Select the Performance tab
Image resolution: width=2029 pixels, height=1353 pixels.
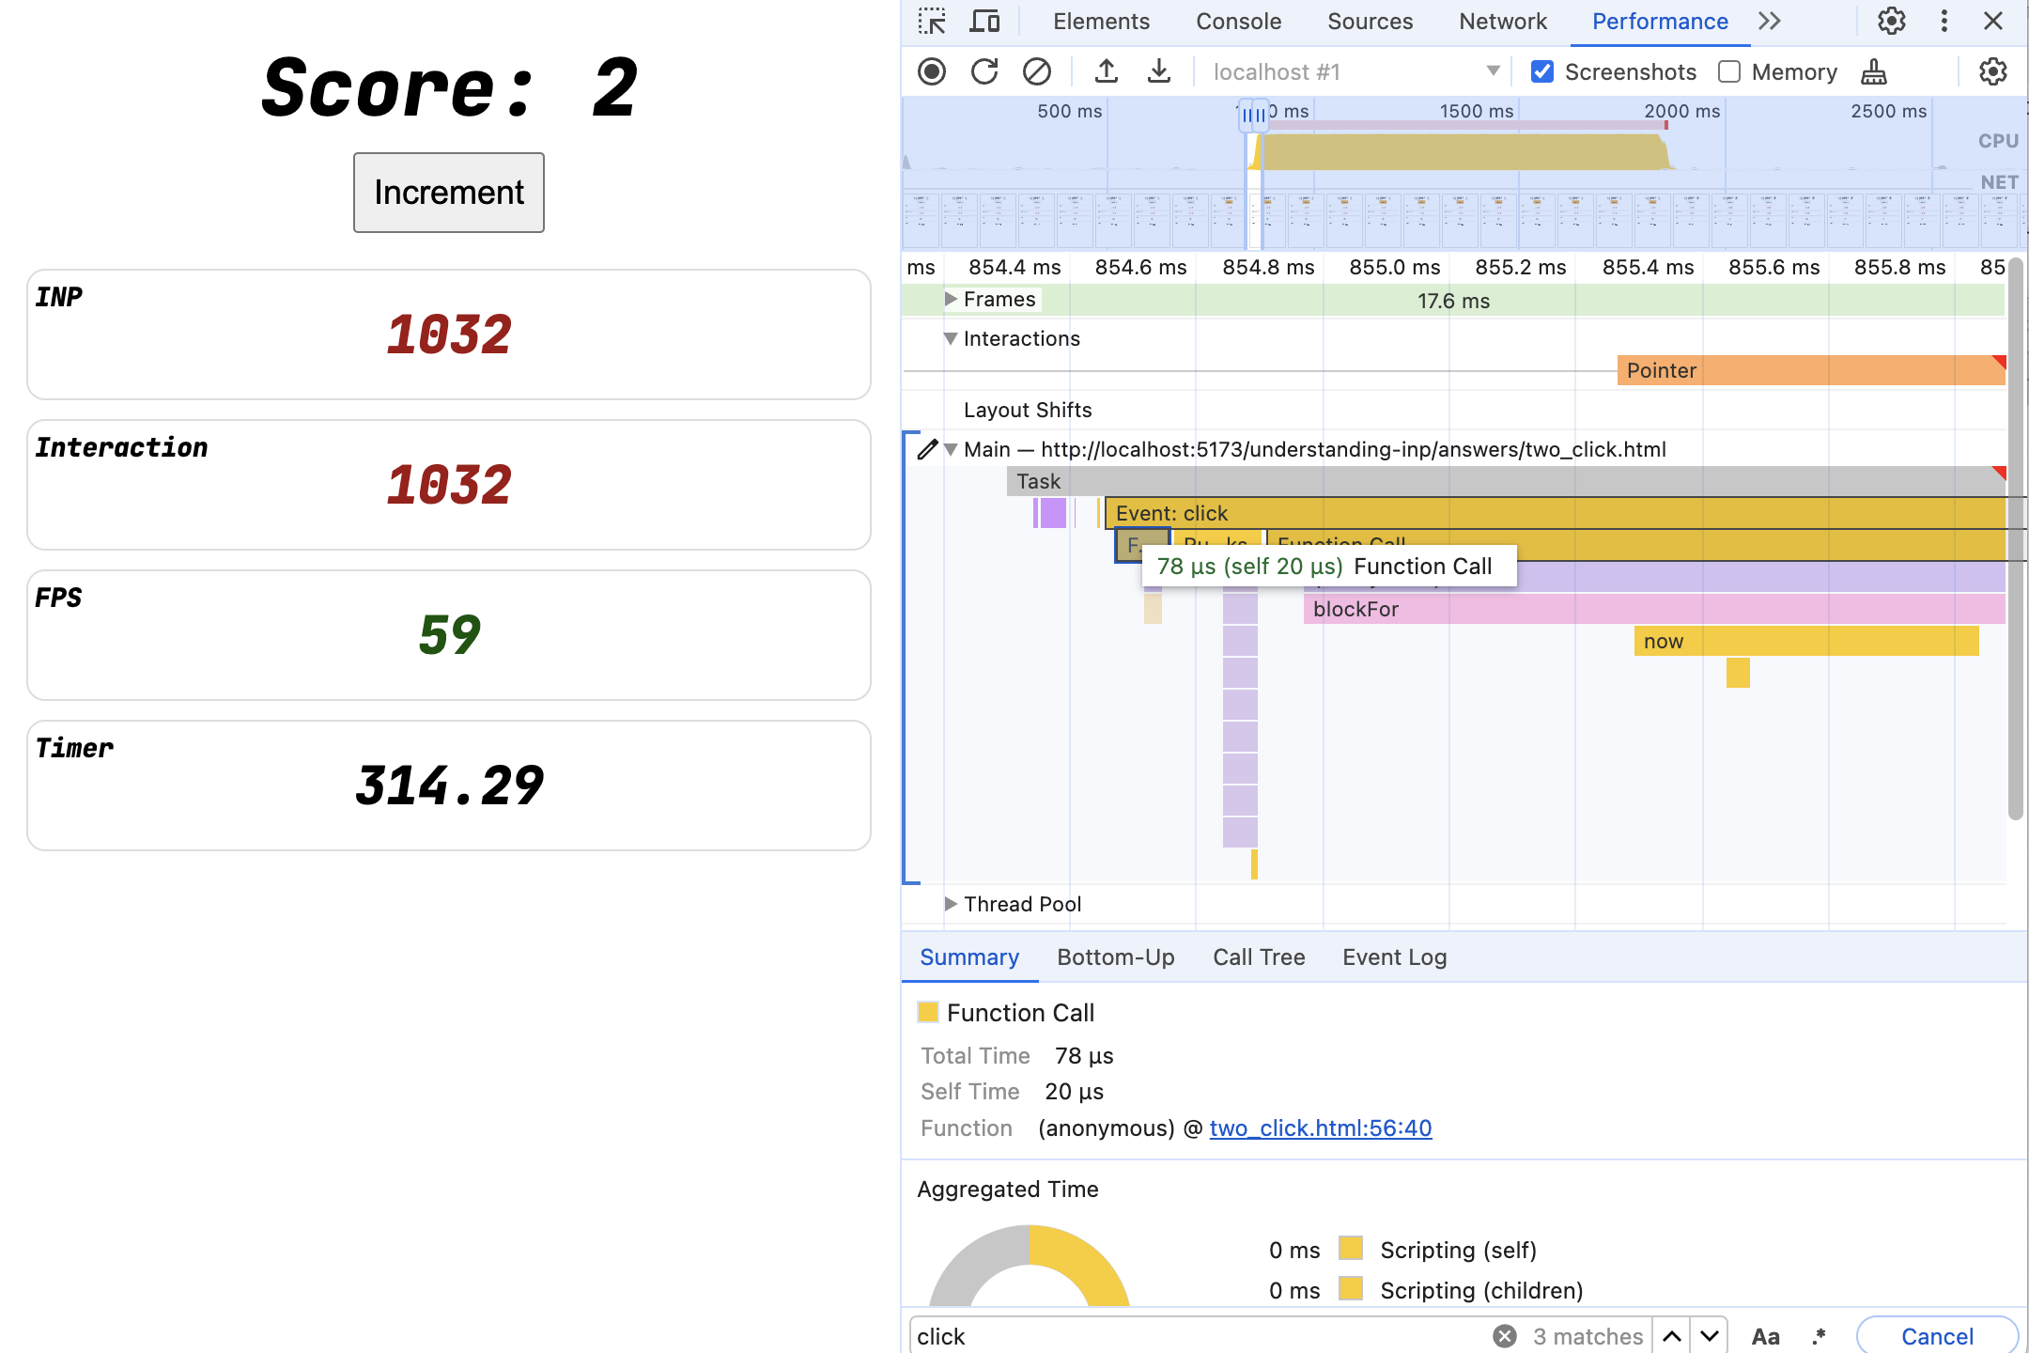point(1661,21)
